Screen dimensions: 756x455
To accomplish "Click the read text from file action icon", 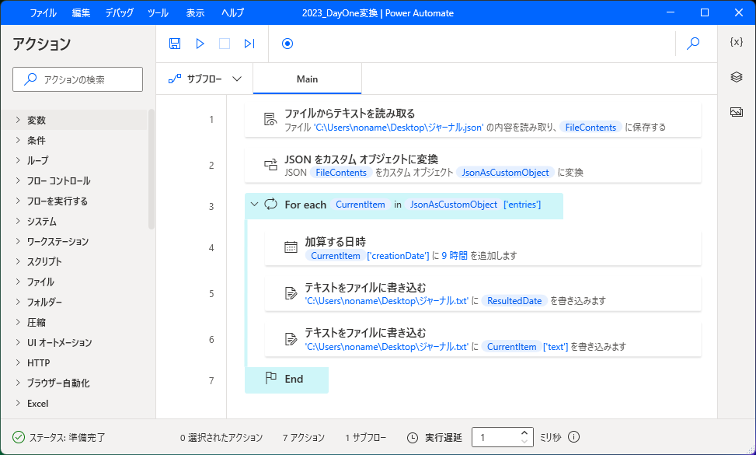I will pos(270,119).
